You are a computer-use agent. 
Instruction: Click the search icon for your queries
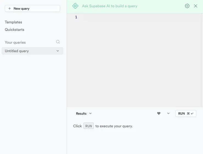(58, 42)
